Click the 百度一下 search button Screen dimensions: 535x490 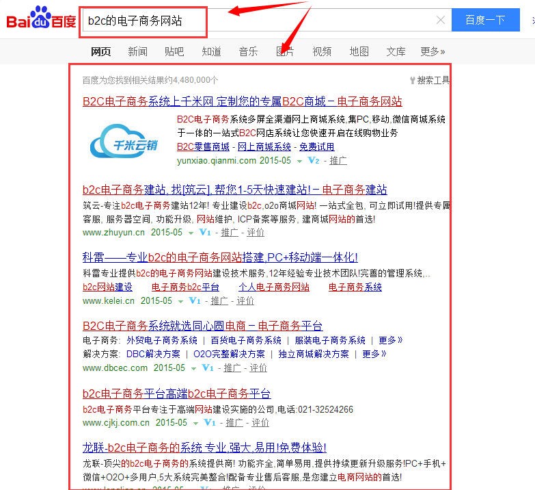(486, 20)
